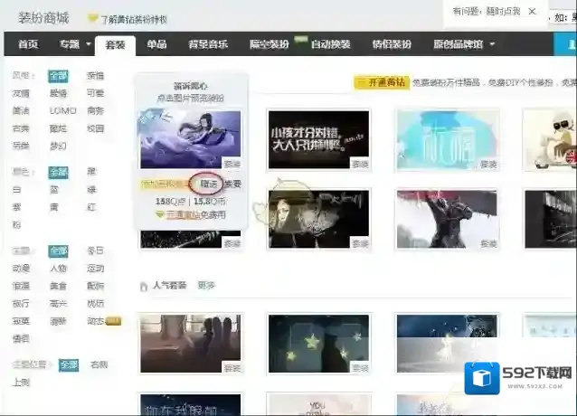Viewport: 577px width, 416px height.
Task: Expand the 专题 dropdown arrow
Action: (88, 44)
